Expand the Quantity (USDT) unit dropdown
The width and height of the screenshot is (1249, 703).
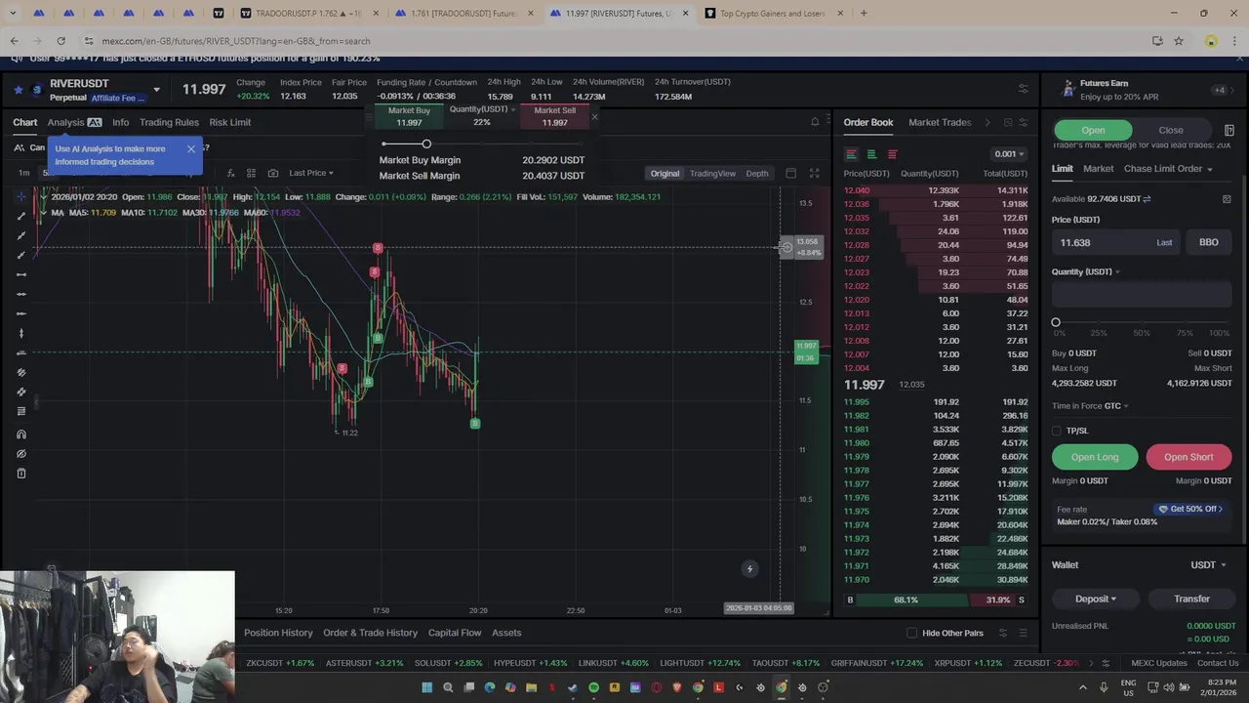coord(1086,271)
